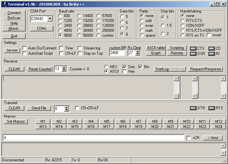Click the CTS indicator LED

click(193, 48)
